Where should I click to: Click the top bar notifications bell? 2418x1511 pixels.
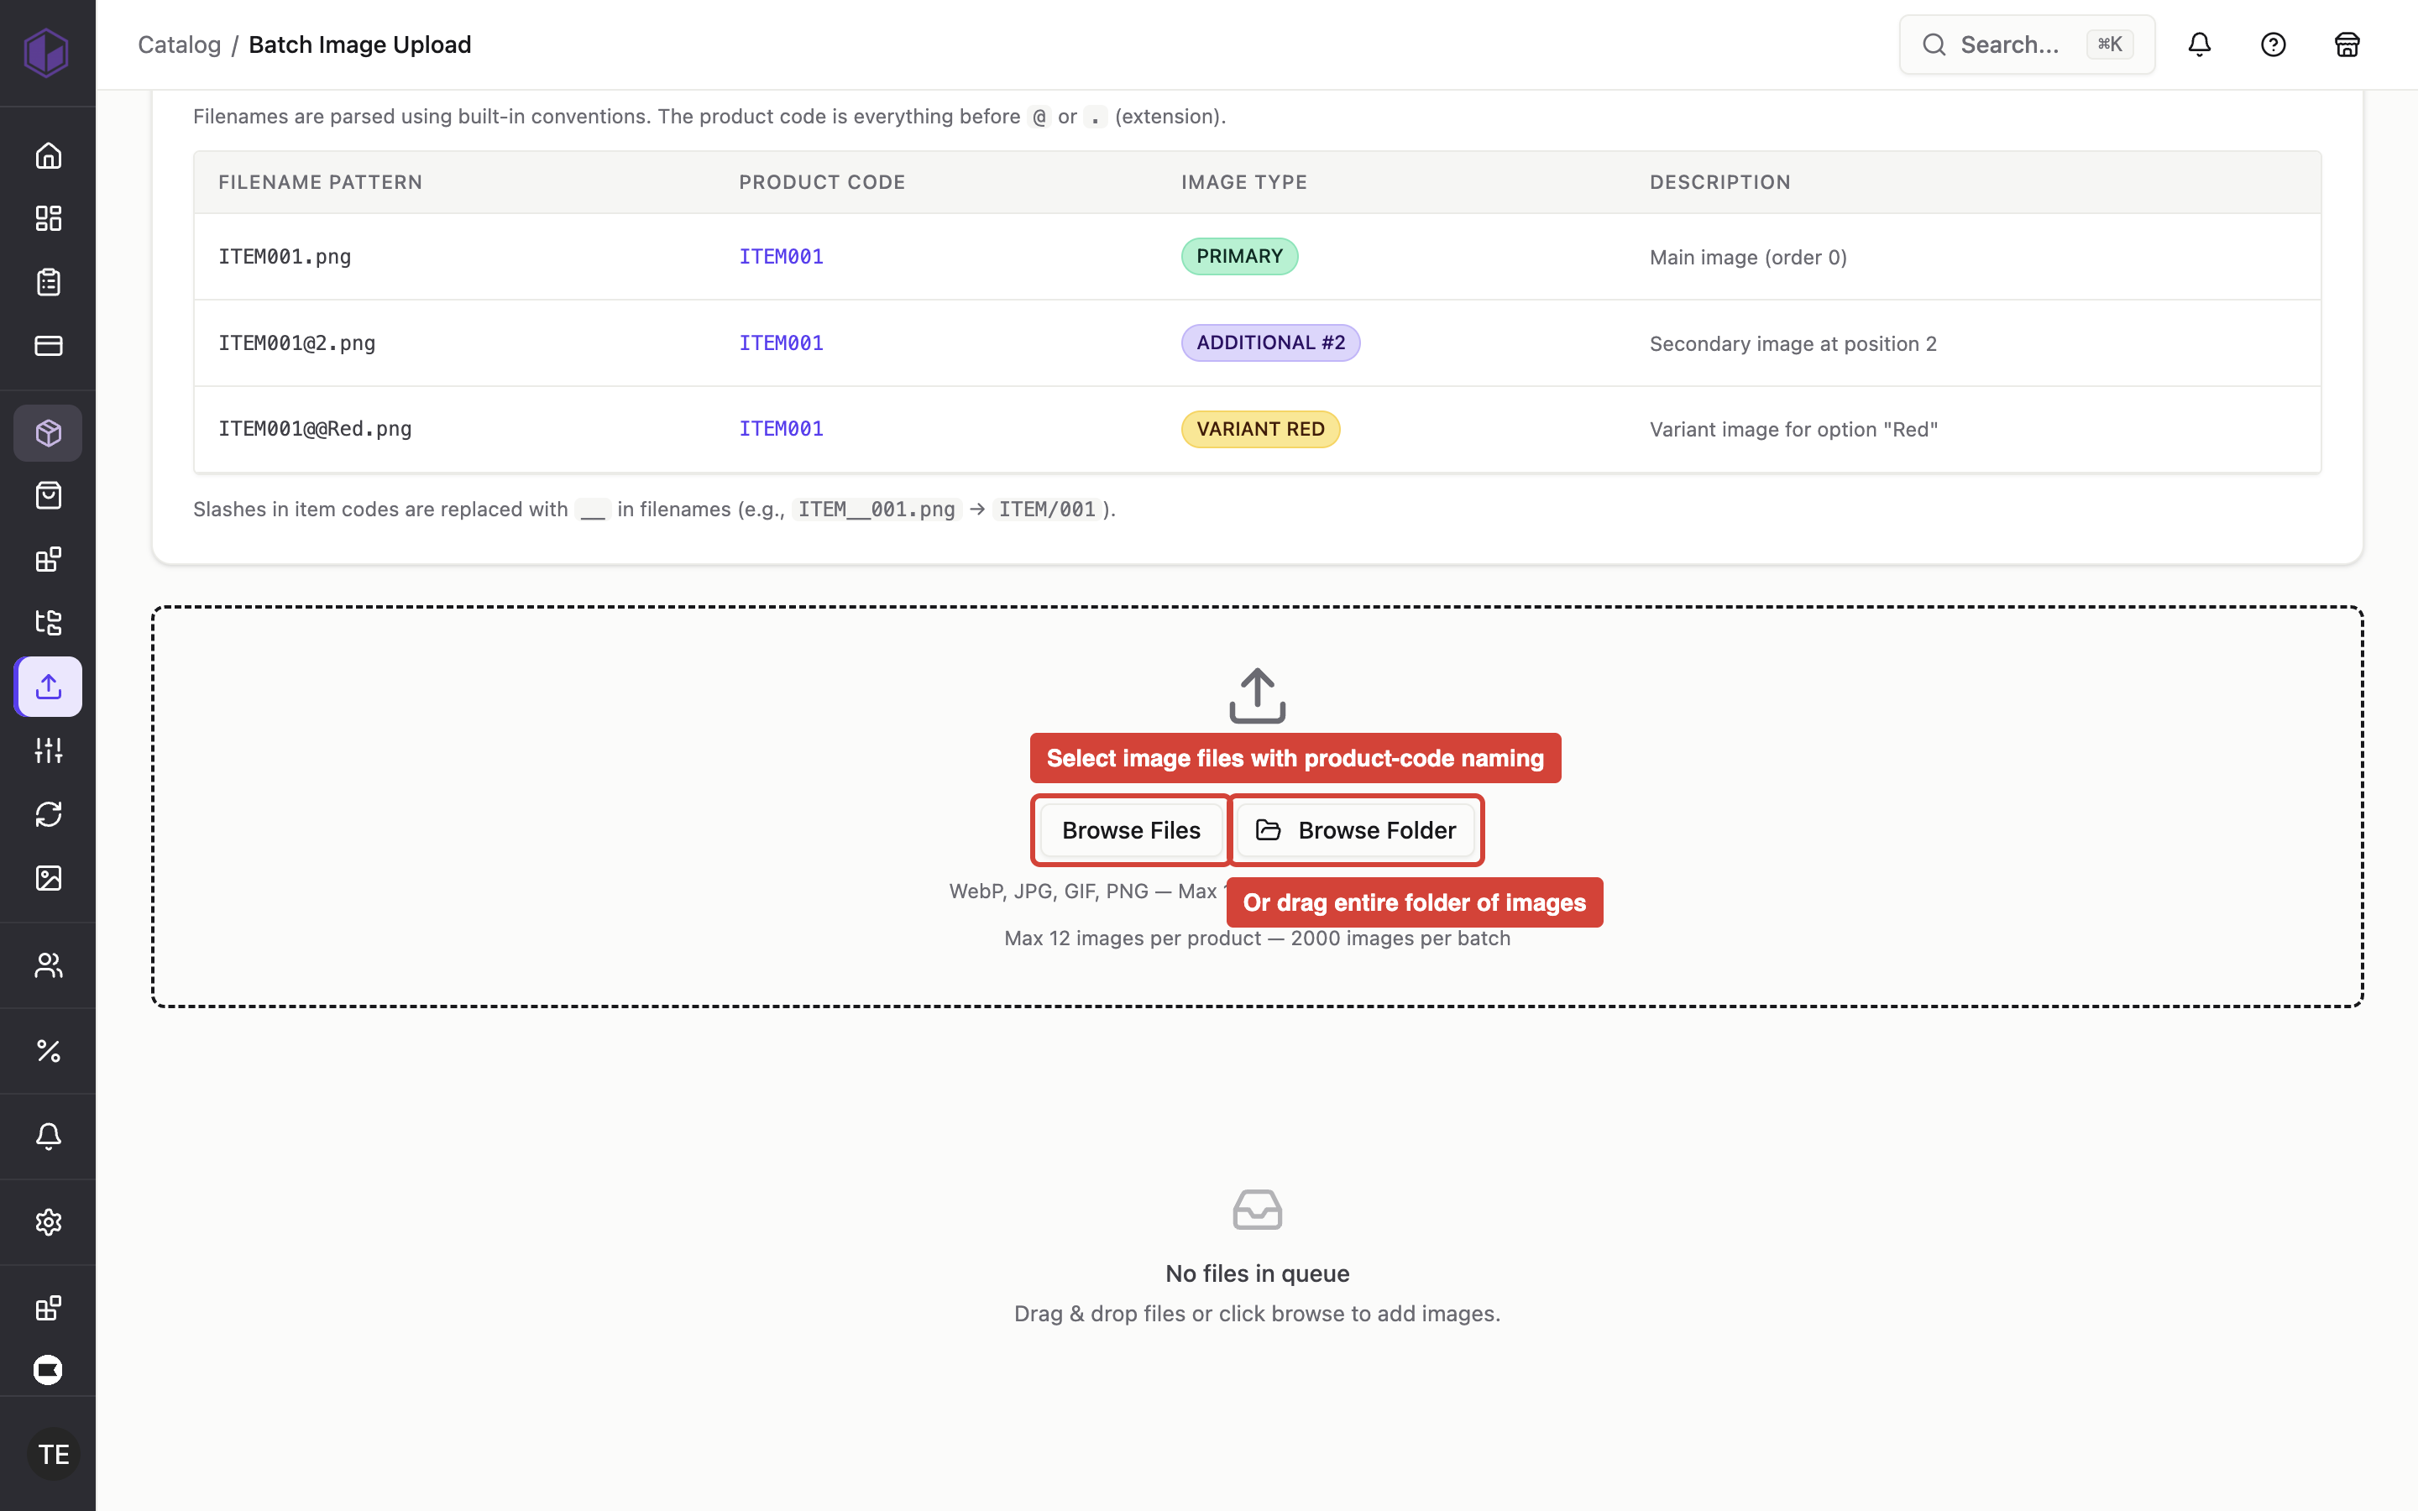click(x=2199, y=45)
